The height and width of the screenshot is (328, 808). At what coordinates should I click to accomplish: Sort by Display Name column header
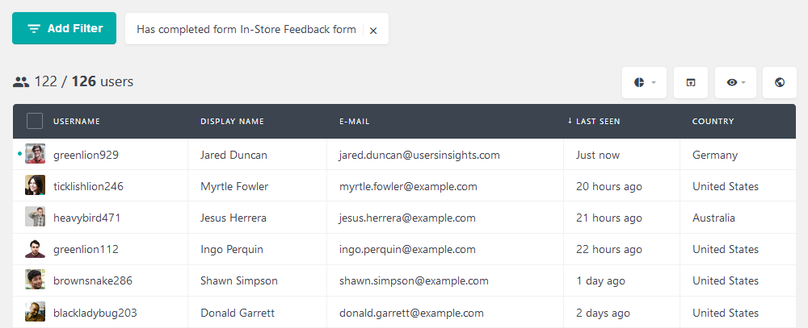(x=233, y=122)
